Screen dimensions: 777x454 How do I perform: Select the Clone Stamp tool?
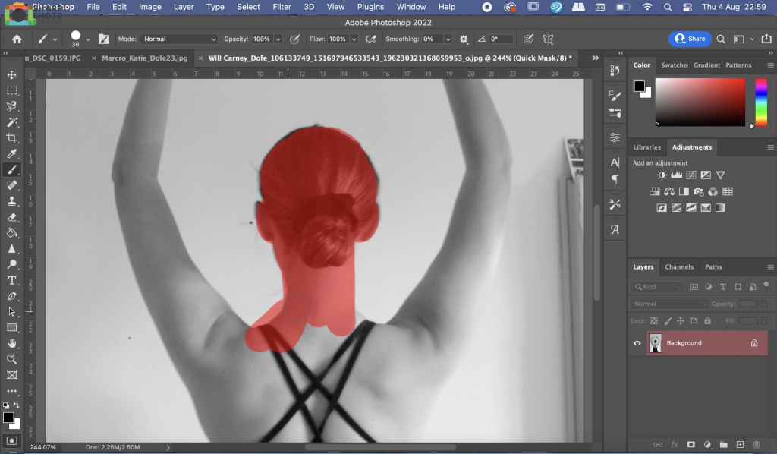click(x=12, y=201)
